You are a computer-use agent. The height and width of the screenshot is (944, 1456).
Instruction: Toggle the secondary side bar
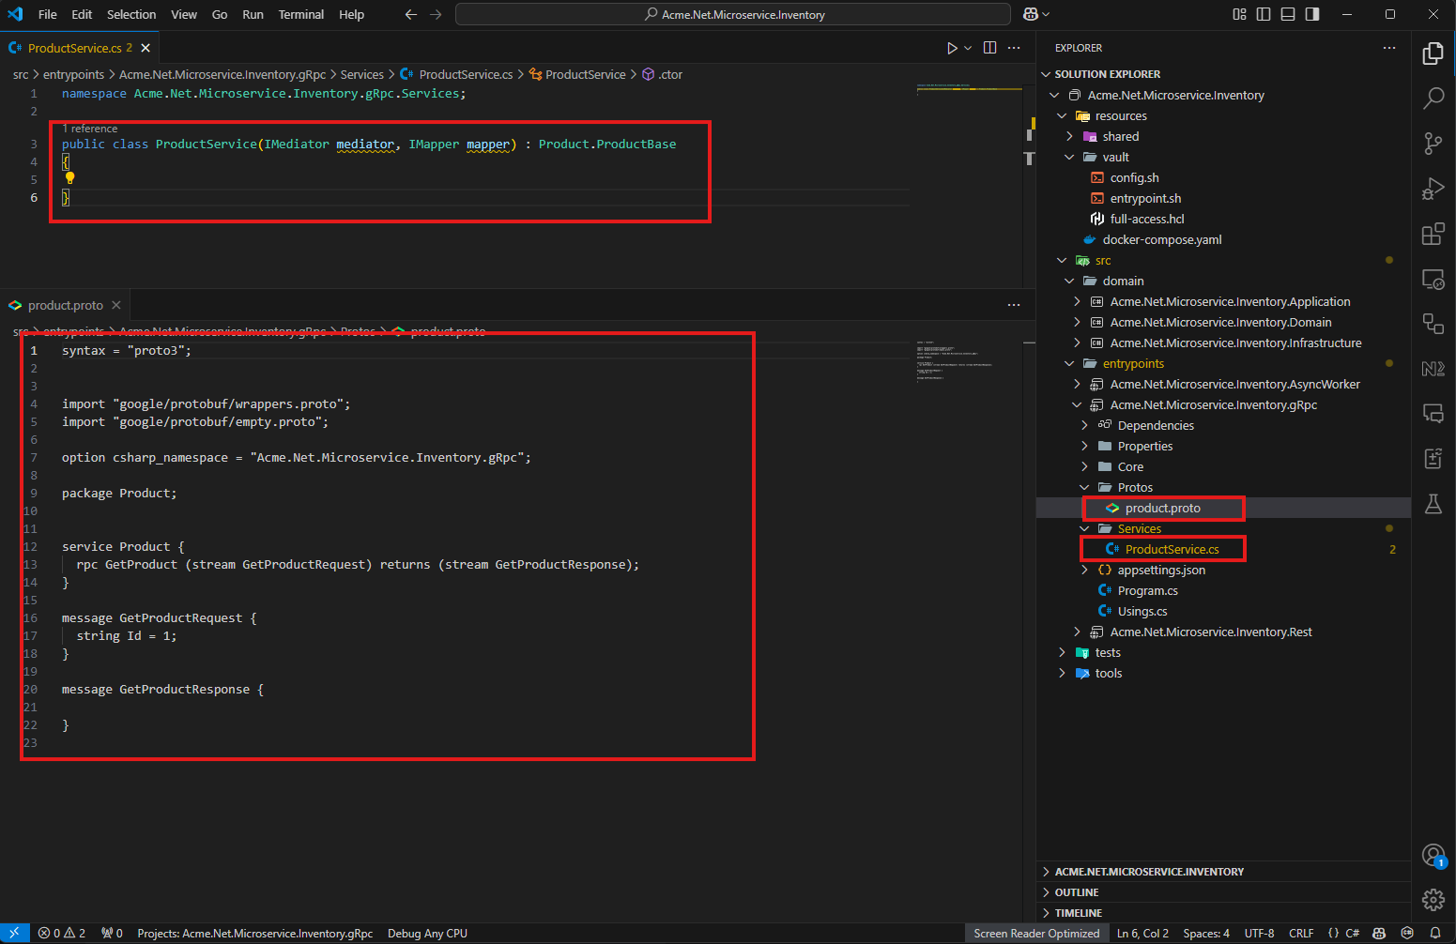coord(1312,14)
